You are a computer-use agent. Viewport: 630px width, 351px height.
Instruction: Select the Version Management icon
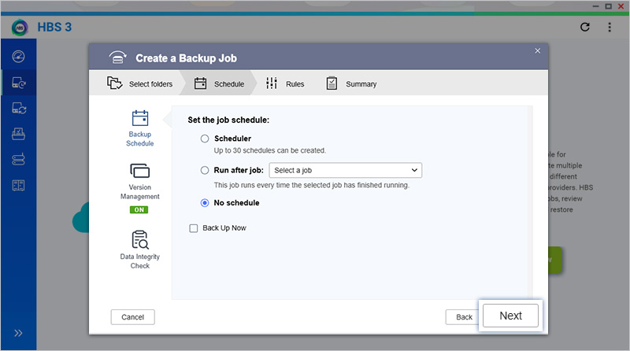tap(140, 171)
